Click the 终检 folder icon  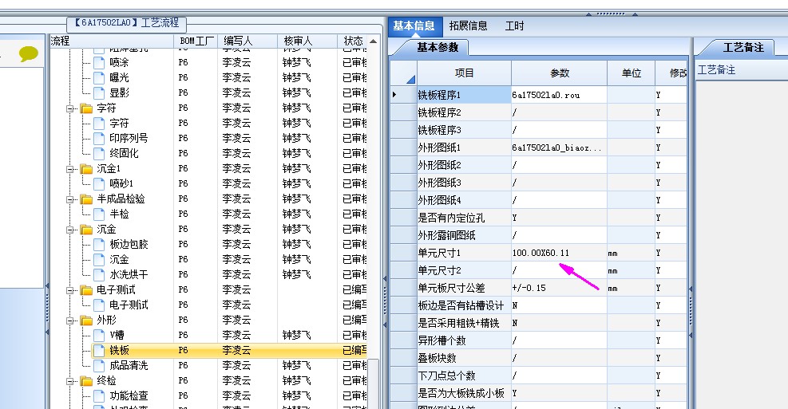click(x=86, y=380)
